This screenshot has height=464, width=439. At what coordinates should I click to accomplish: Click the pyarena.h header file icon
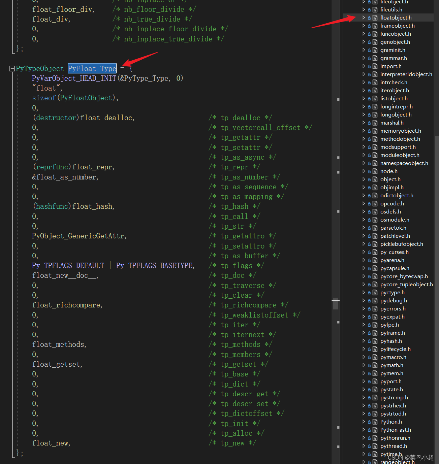[x=375, y=260]
